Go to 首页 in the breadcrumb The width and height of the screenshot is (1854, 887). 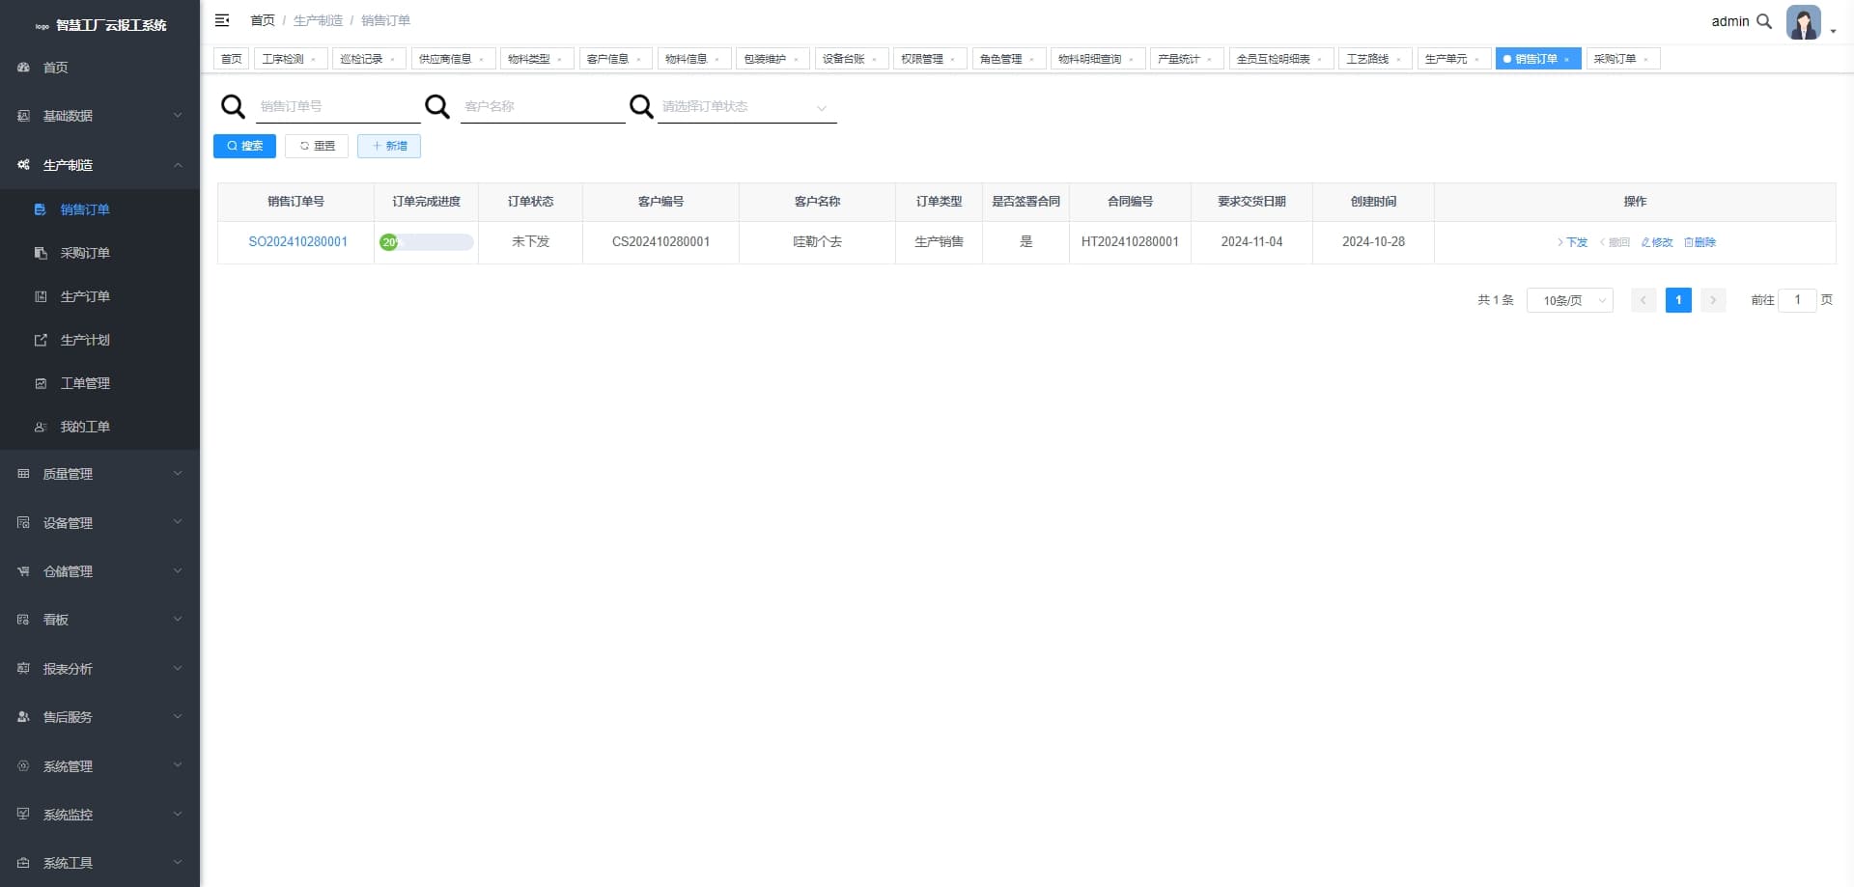point(263,20)
